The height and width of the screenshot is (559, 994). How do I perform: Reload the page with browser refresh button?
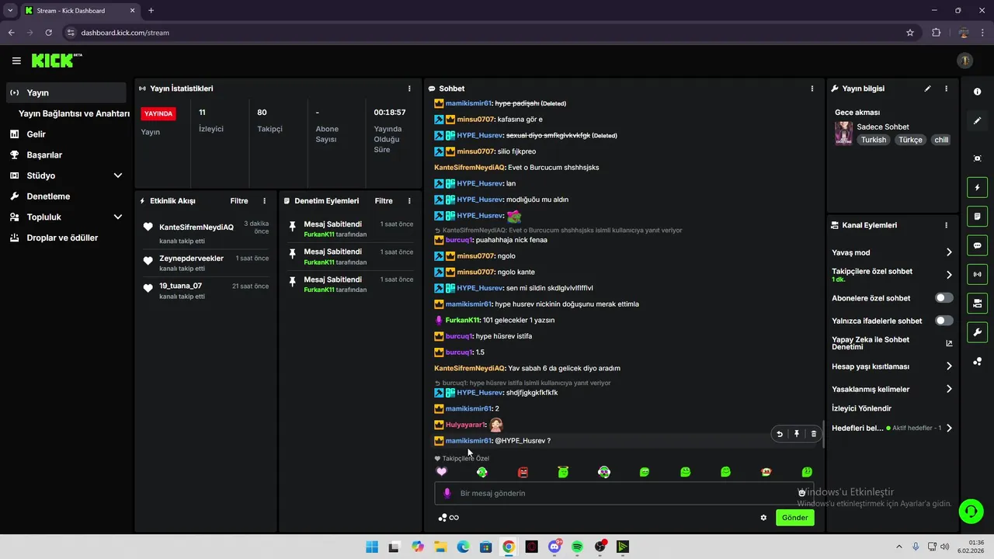coord(48,33)
